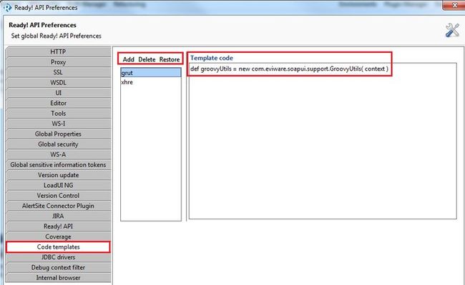Screen dimensions: 465x285
Task: Open the JDBC drivers tab
Action: 58,257
